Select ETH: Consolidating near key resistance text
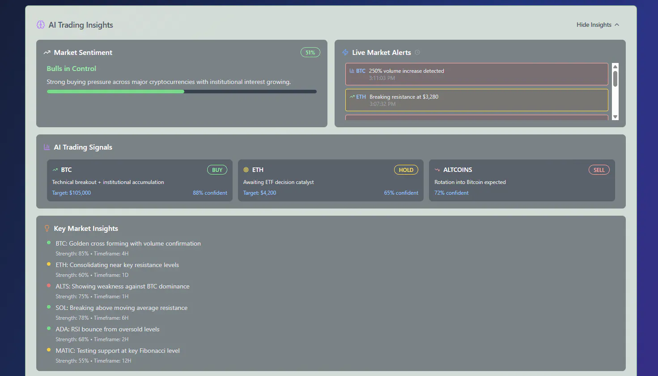Screen dimensions: 658x376 click(117, 265)
